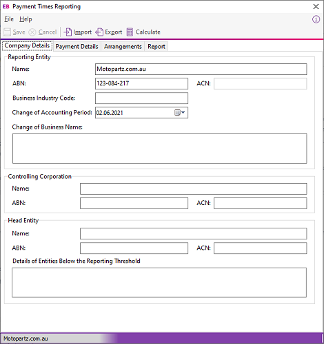Click the Head Entity Name field

tap(194, 234)
